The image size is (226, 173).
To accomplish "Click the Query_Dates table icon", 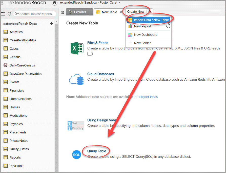I will coord(6,149).
